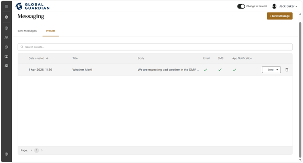Click the Global Guardian logo
Viewport: 303px width, 163px height.
(x=33, y=6)
